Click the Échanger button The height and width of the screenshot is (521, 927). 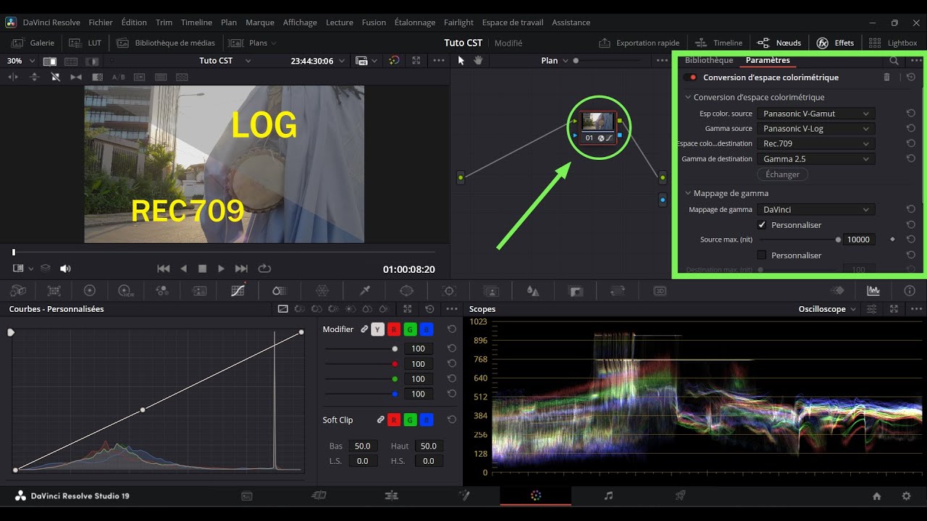click(x=783, y=174)
